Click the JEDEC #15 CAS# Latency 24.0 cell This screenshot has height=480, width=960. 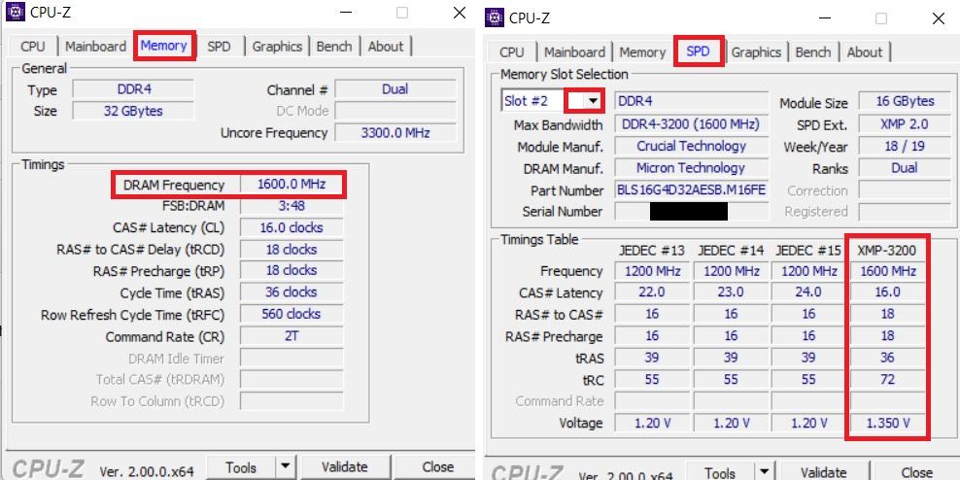point(808,292)
